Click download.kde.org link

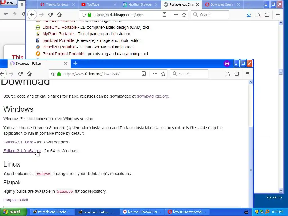point(152,96)
